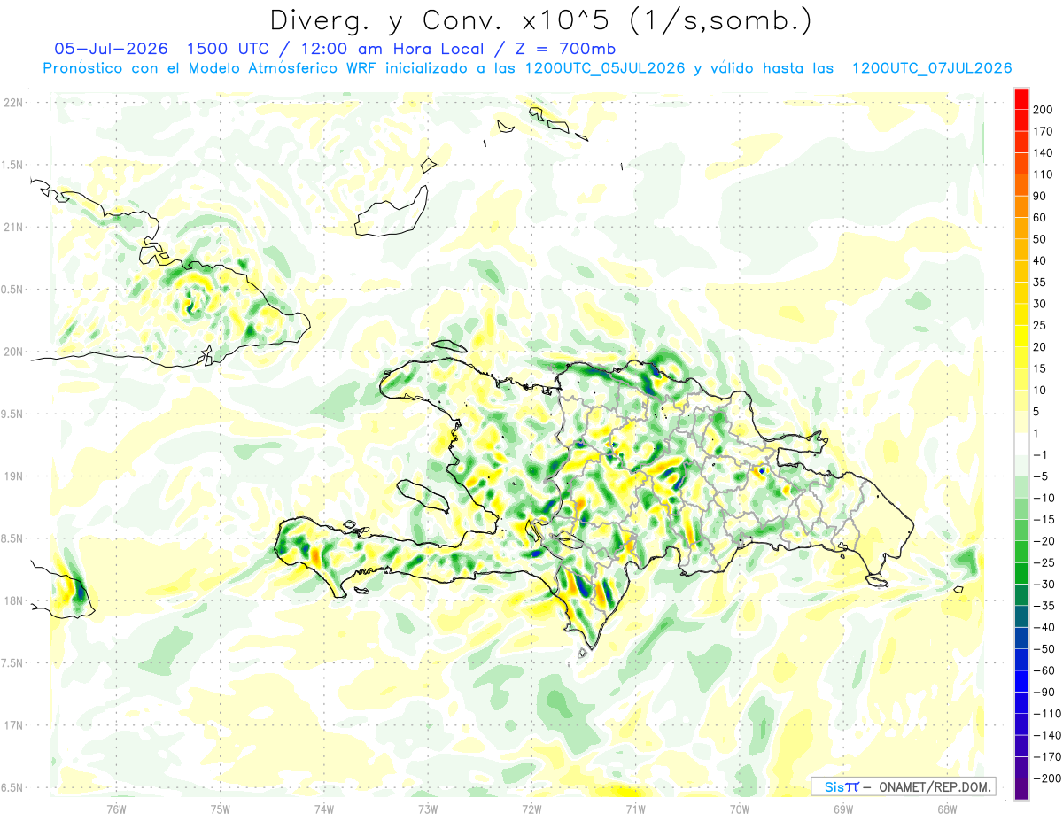Screen dimensions: 1063x821
Task: Click the positive '5' color scale value
Action: coord(1036,412)
